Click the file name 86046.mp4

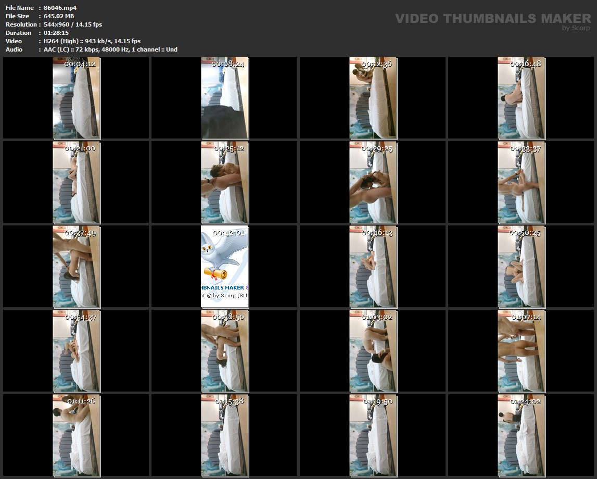[x=60, y=8]
